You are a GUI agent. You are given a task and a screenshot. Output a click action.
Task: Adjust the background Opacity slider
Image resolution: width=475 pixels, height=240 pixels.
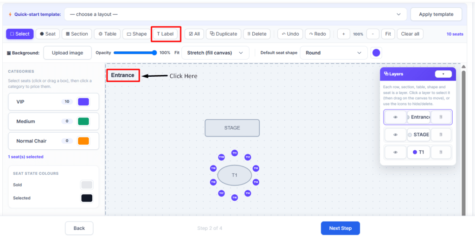tap(135, 53)
